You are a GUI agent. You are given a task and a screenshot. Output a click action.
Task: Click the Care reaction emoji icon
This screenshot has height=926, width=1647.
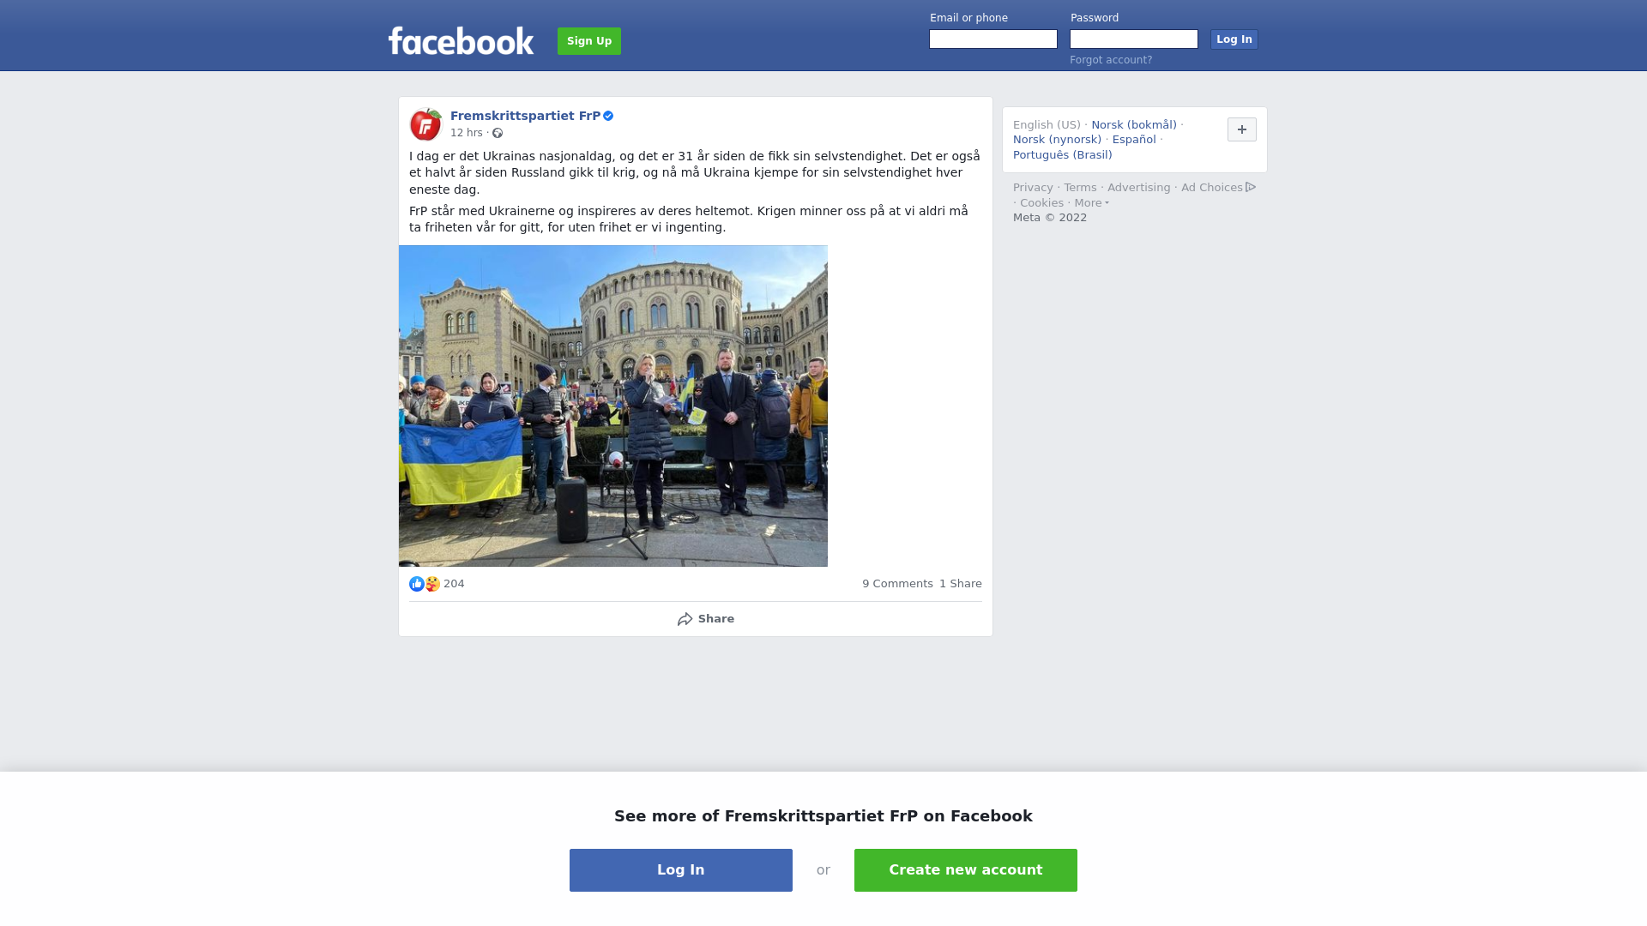[432, 584]
